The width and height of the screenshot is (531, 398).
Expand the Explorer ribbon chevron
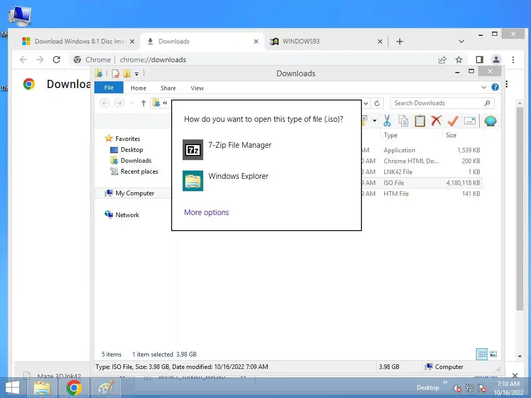click(x=484, y=87)
